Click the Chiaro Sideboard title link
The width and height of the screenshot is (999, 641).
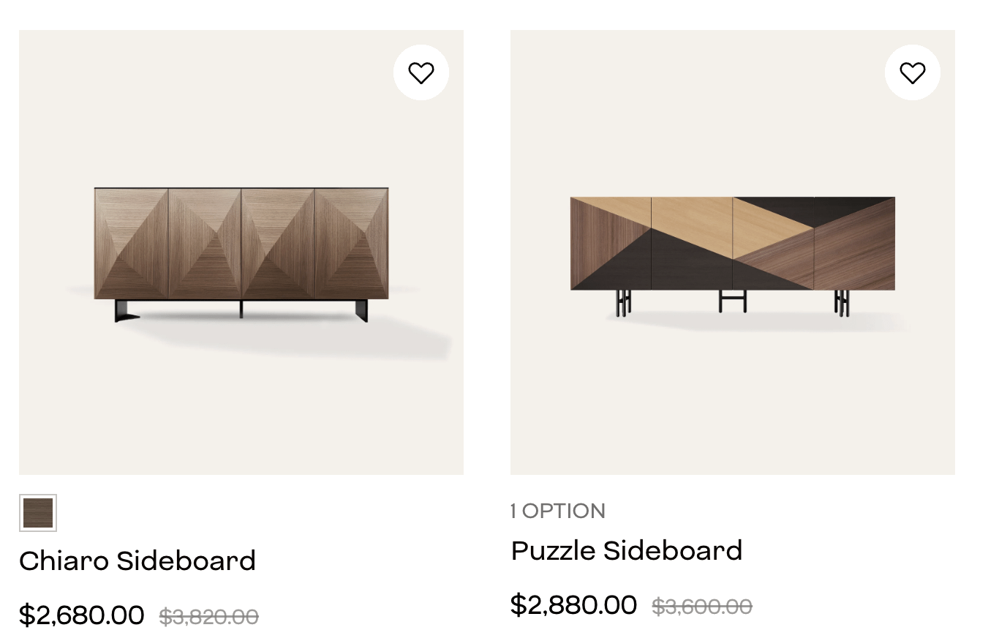pyautogui.click(x=137, y=561)
